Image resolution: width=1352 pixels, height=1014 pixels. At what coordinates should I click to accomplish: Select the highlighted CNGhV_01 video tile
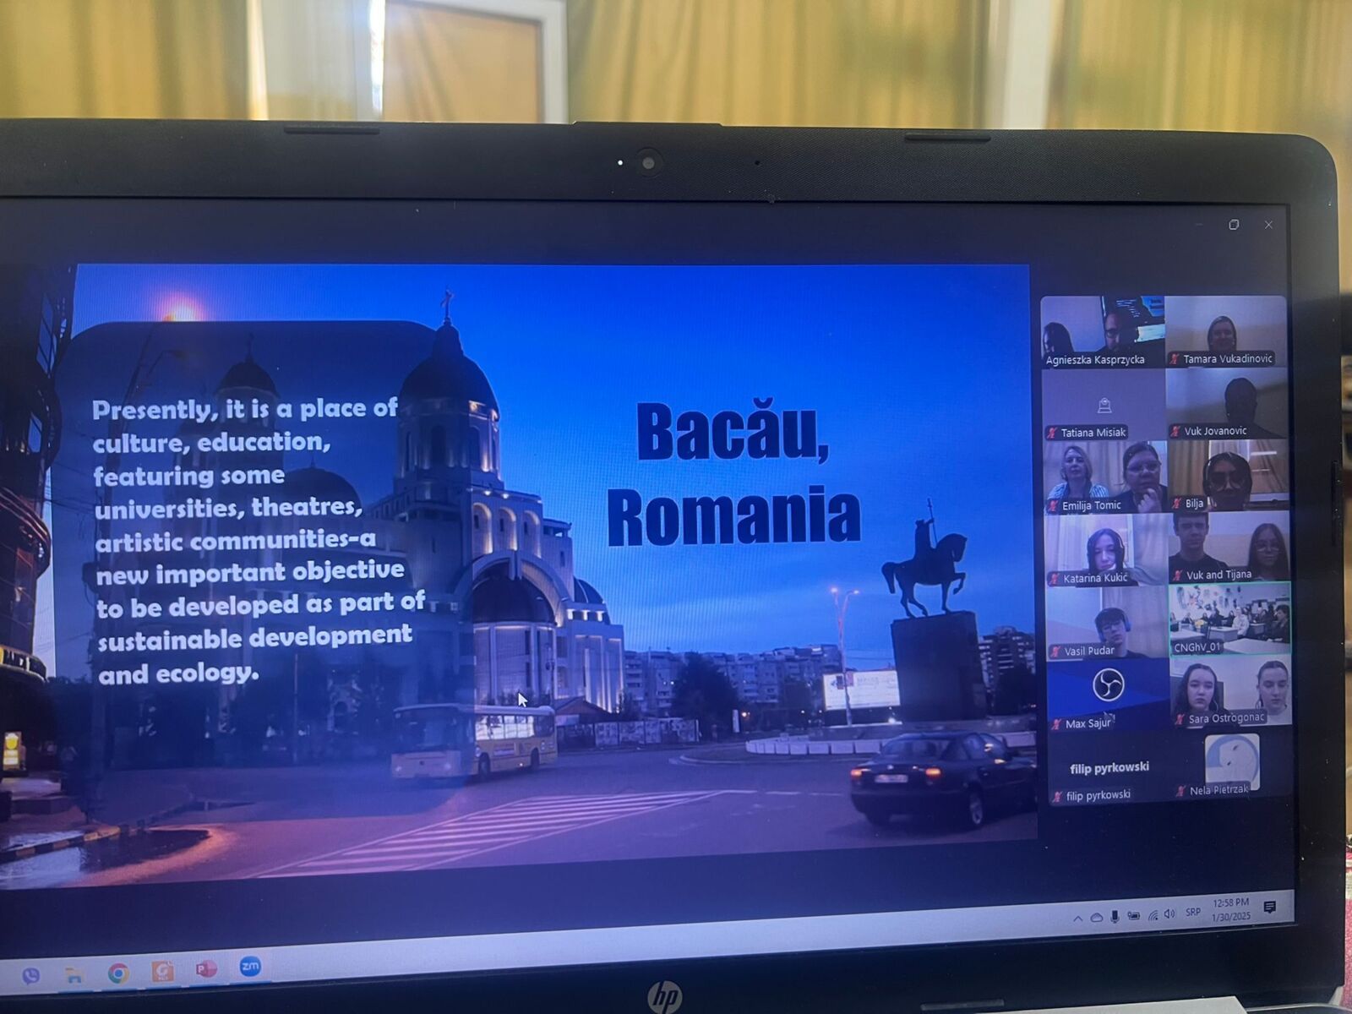point(1230,619)
